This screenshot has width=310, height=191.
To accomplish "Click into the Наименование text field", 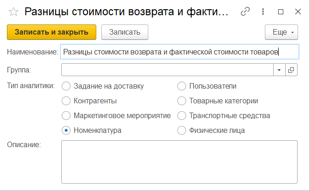I will 180,52.
